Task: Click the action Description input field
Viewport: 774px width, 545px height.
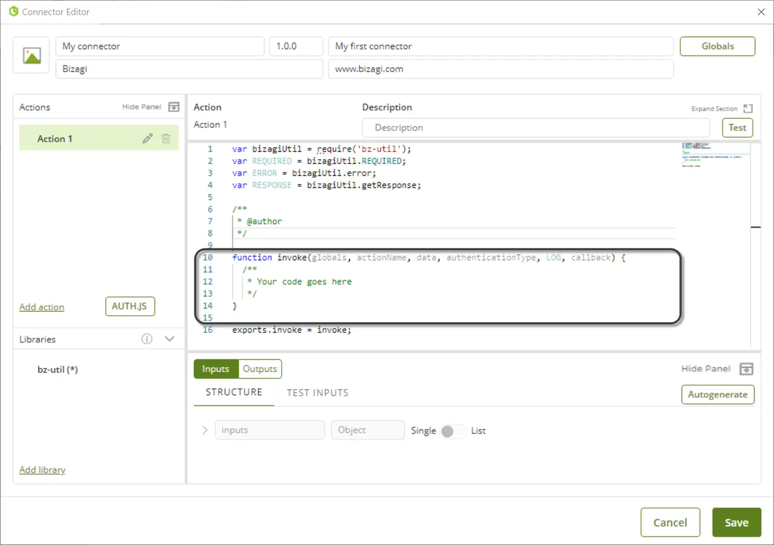Action: click(x=536, y=127)
